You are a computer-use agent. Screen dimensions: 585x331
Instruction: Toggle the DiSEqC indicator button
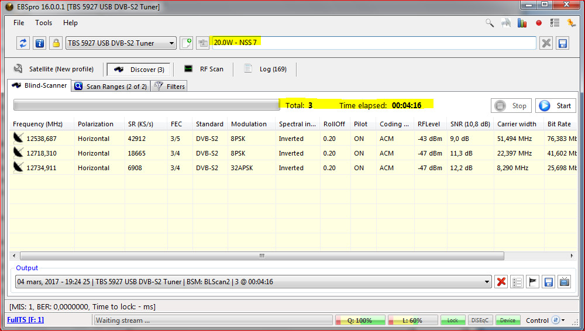click(480, 320)
